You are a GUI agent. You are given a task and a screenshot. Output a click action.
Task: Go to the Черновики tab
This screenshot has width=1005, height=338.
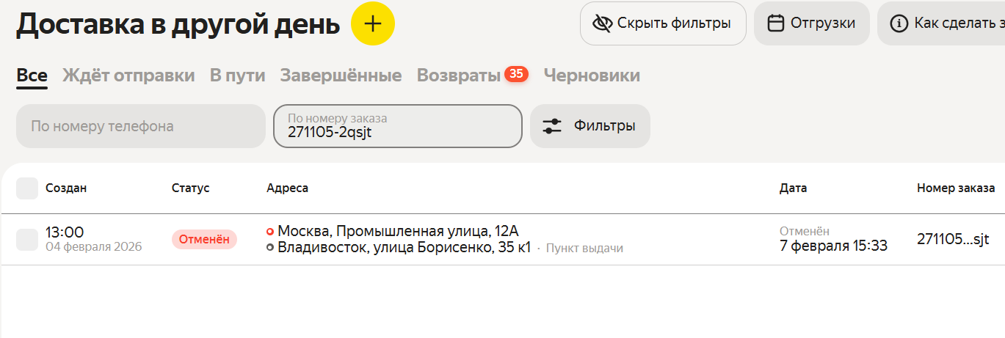592,76
